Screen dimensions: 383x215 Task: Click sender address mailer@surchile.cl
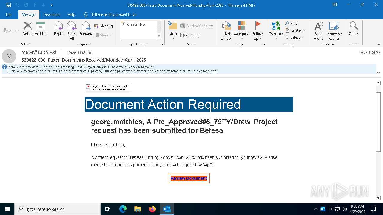39,52
